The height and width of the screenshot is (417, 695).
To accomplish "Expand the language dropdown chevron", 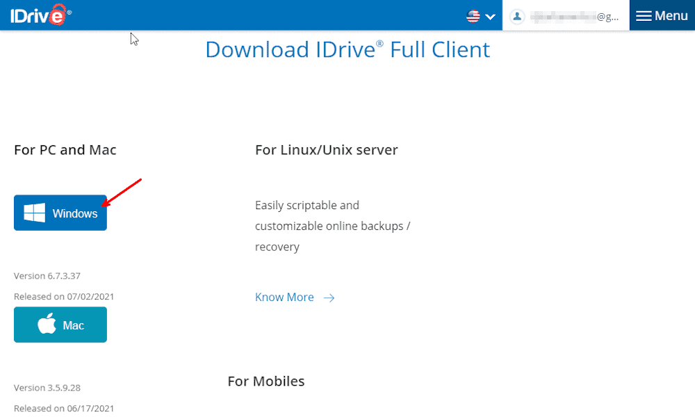I will [x=490, y=17].
